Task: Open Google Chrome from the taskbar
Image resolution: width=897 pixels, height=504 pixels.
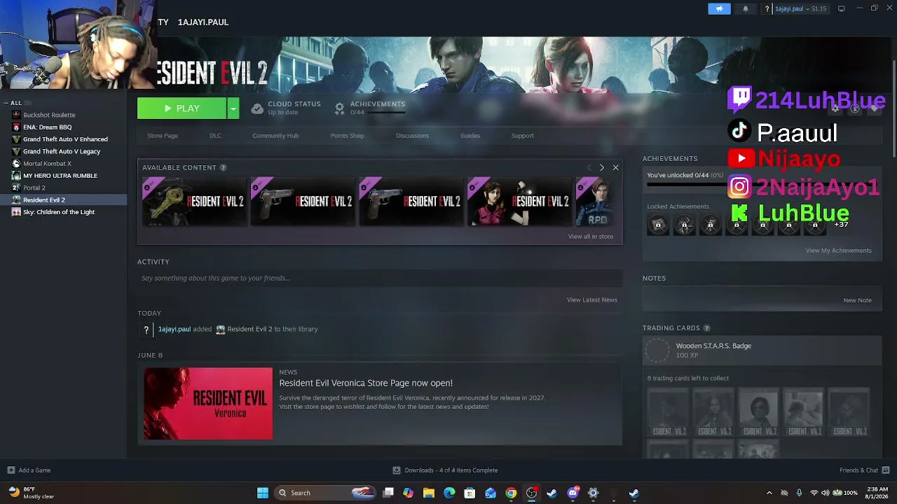Action: pyautogui.click(x=511, y=493)
